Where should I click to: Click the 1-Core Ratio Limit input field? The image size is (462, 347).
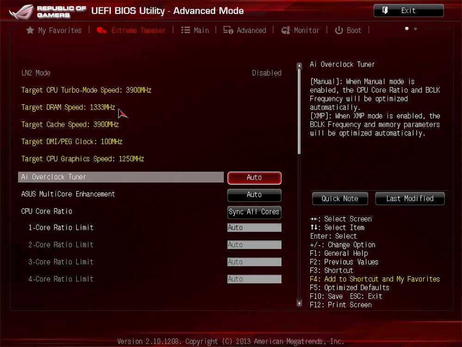click(254, 227)
